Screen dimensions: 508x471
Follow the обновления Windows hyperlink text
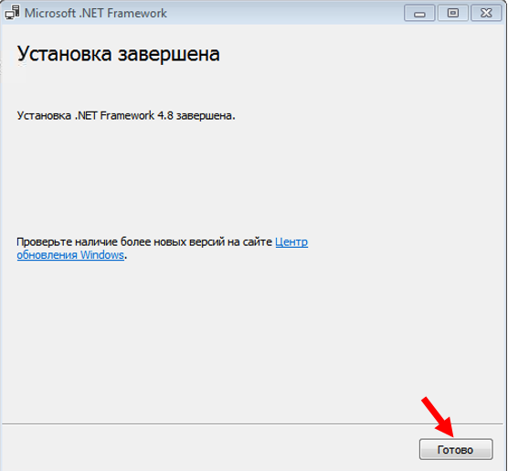[x=70, y=255]
